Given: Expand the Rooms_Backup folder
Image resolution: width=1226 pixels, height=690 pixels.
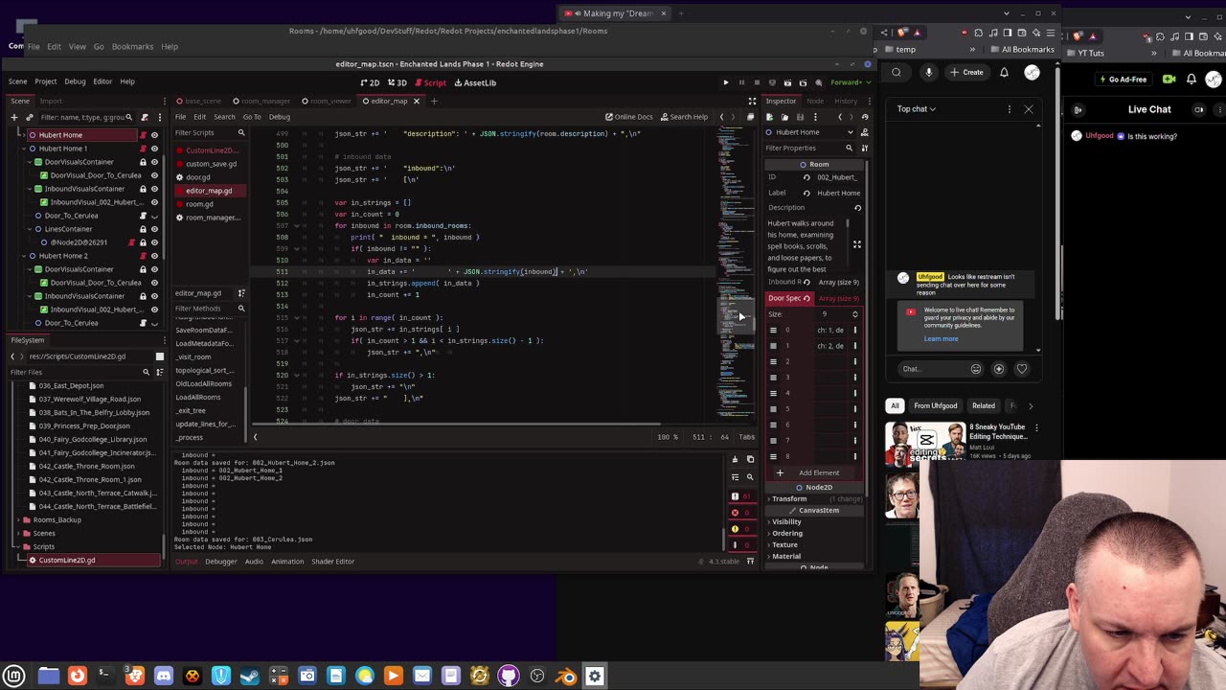Looking at the screenshot, I should point(16,519).
